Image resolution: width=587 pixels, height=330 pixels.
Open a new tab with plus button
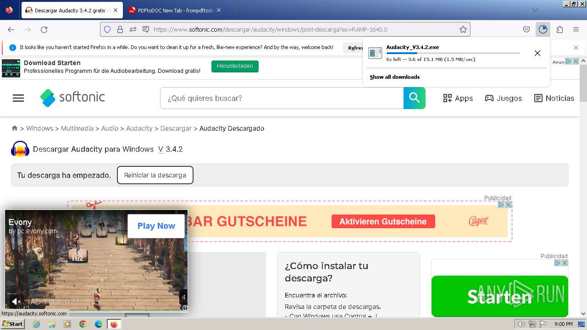[236, 10]
